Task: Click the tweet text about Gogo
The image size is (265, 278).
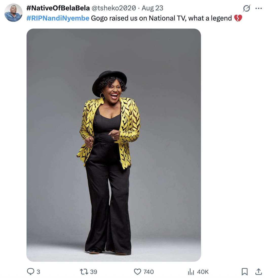Action: (x=161, y=18)
